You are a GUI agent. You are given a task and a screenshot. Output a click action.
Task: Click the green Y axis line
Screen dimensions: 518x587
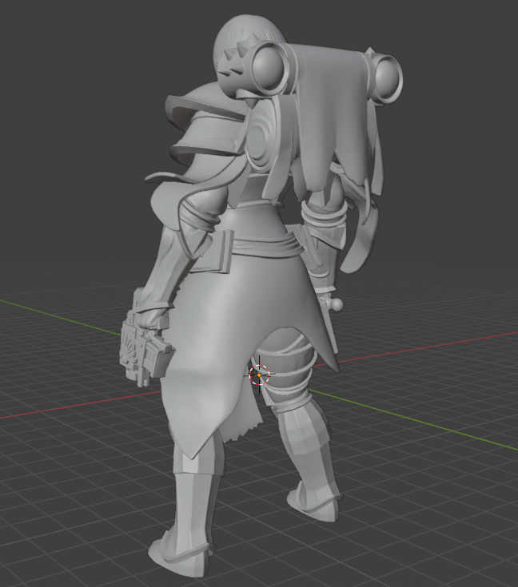coord(412,419)
